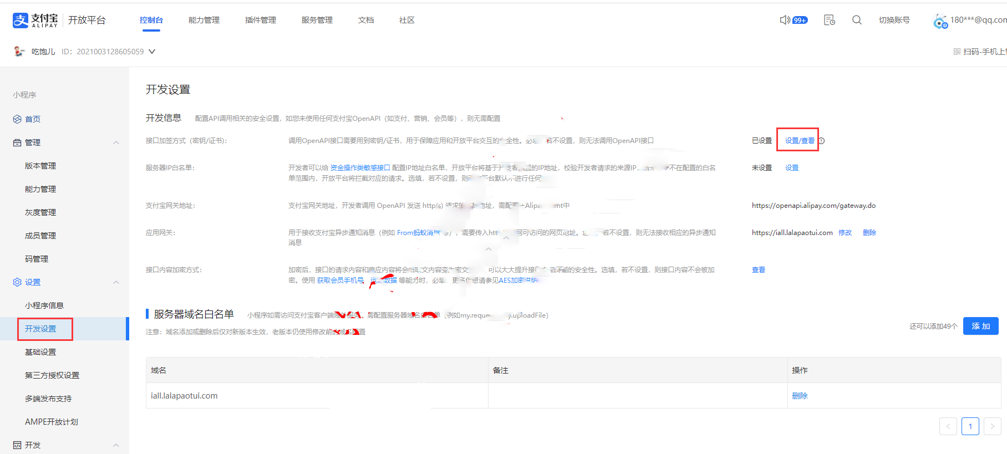Click 设置/查看 link for 接口加签方式
The width and height of the screenshot is (1007, 454).
tap(800, 141)
